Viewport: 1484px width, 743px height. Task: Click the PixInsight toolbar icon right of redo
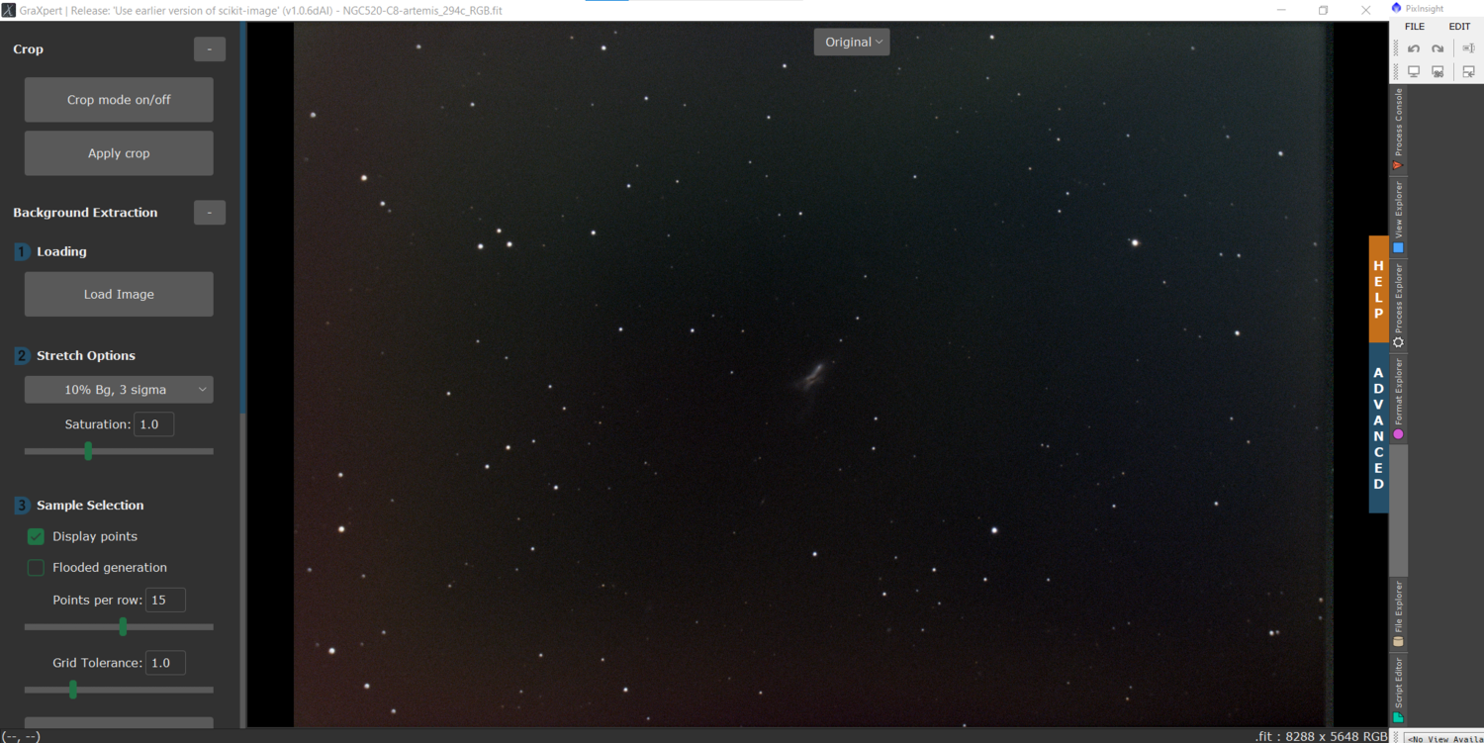[x=1468, y=48]
